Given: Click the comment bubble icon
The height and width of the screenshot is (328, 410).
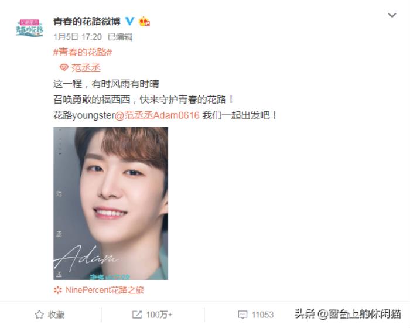Looking at the screenshot, I should tap(242, 315).
